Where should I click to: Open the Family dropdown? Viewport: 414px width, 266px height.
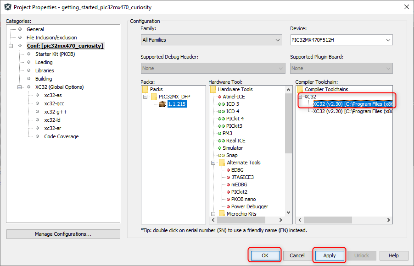211,40
